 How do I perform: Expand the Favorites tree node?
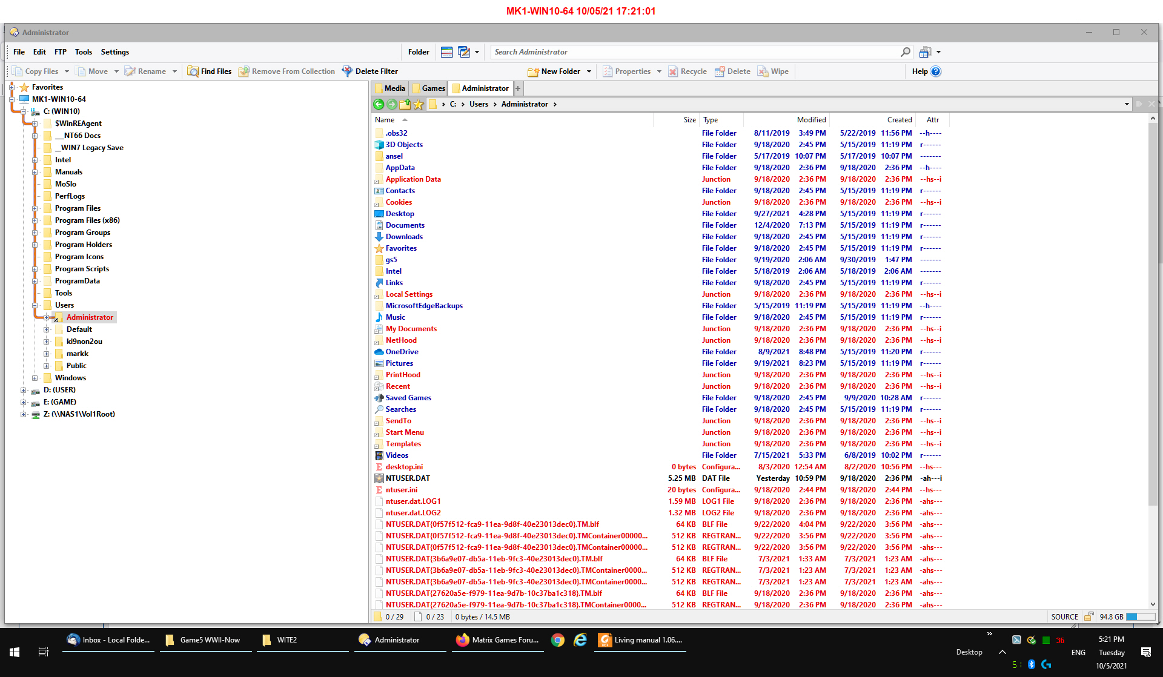pos(12,87)
